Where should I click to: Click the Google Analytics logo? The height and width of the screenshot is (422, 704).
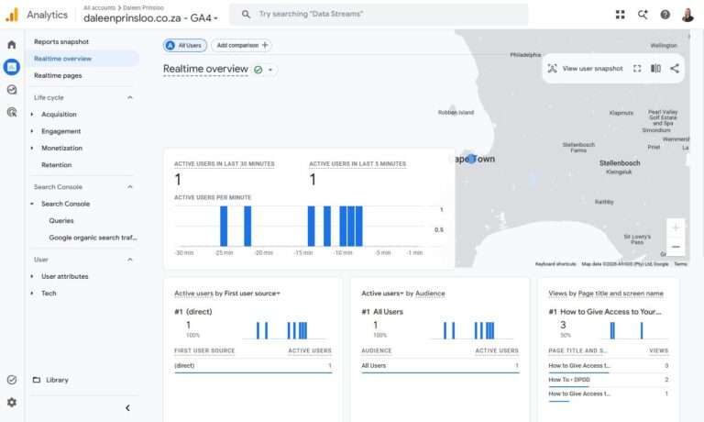coord(12,15)
